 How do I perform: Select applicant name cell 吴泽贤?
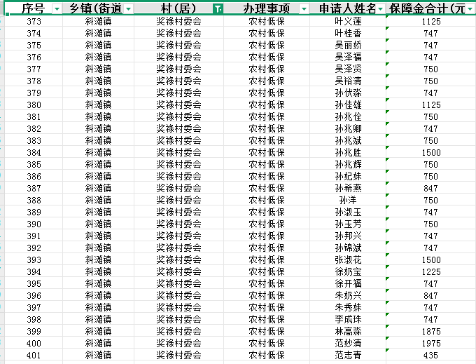tap(348, 69)
